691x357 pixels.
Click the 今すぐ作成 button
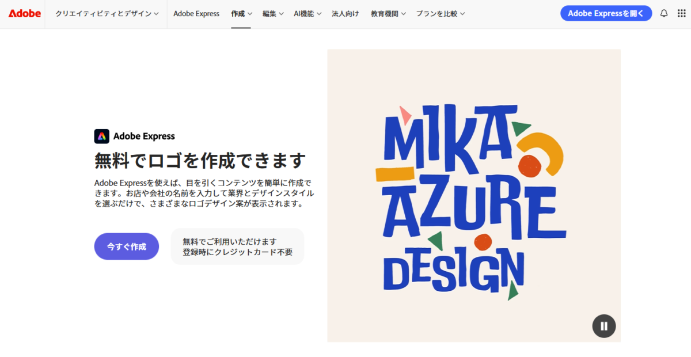coord(127,246)
